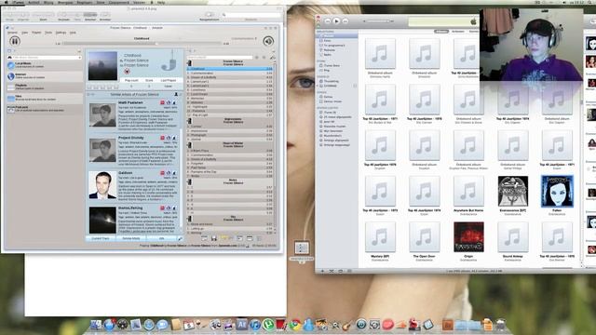The image size is (596, 335).
Task: Seek within the Amarok track progress bar
Action: [142, 44]
